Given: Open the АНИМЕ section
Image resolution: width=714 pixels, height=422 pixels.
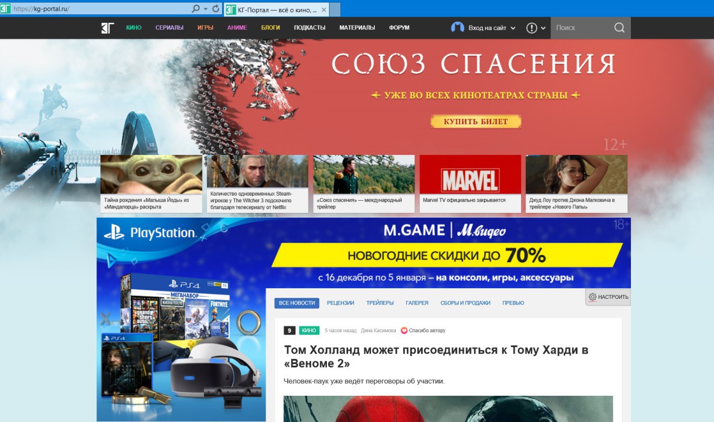Looking at the screenshot, I should [237, 28].
